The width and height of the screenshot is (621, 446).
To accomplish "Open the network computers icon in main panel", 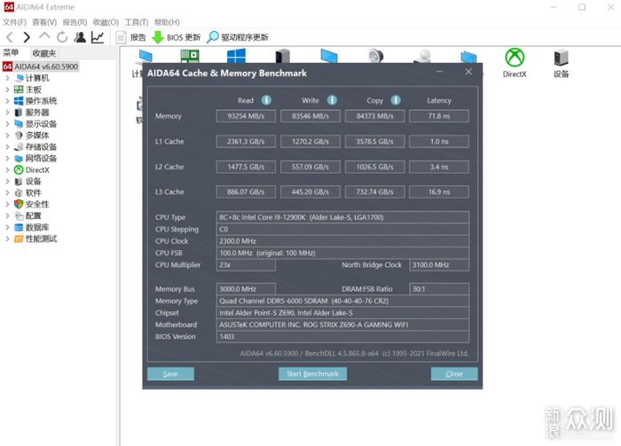I will 468,57.
